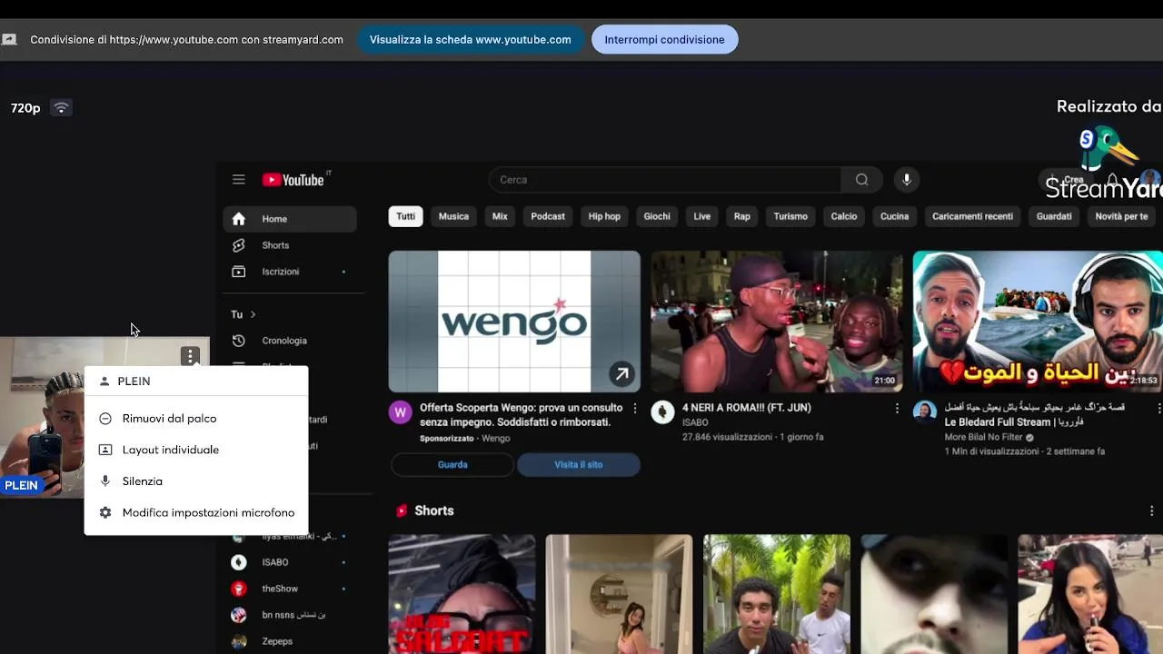Open theShow subscription in sidebar

pyautogui.click(x=290, y=589)
